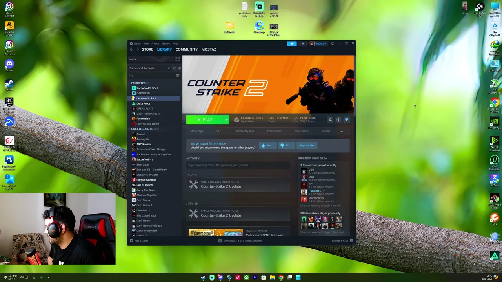
Task: Switch library to grid collections view
Action: point(178,59)
